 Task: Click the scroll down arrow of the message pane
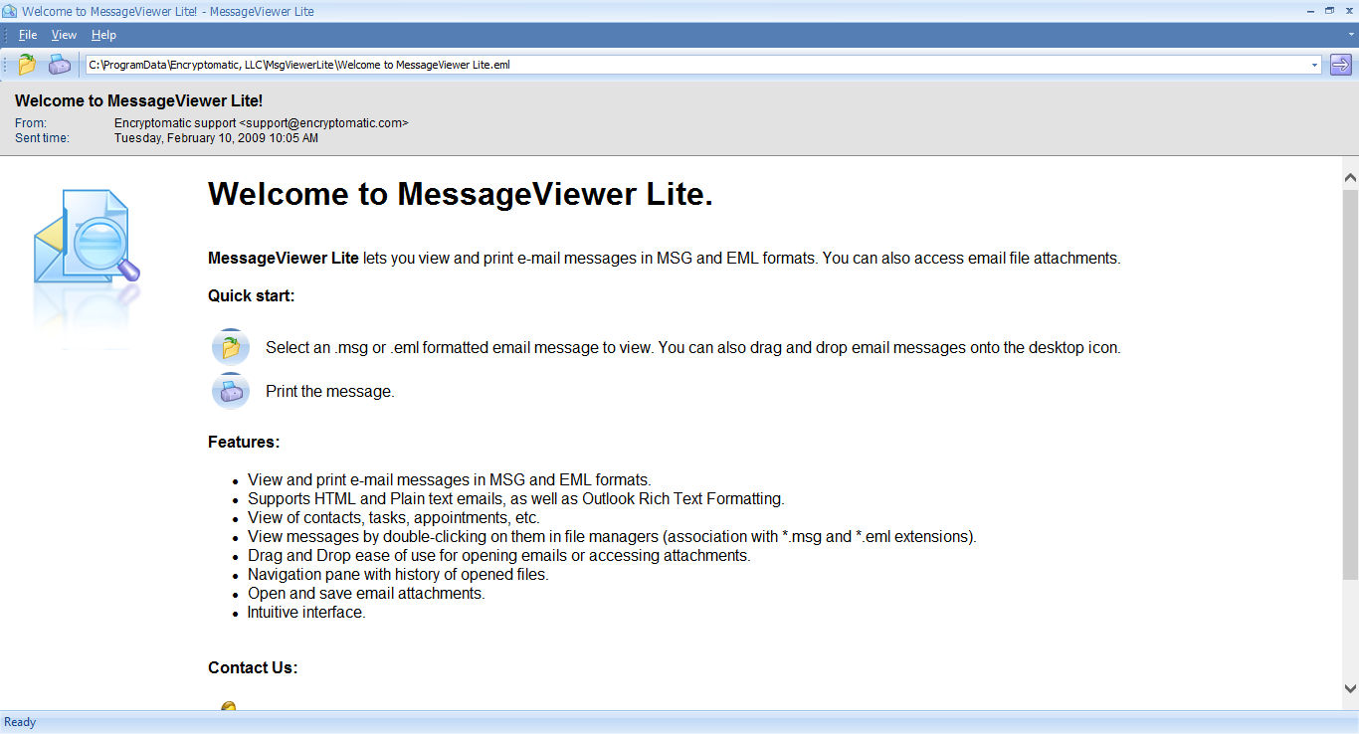[1350, 688]
